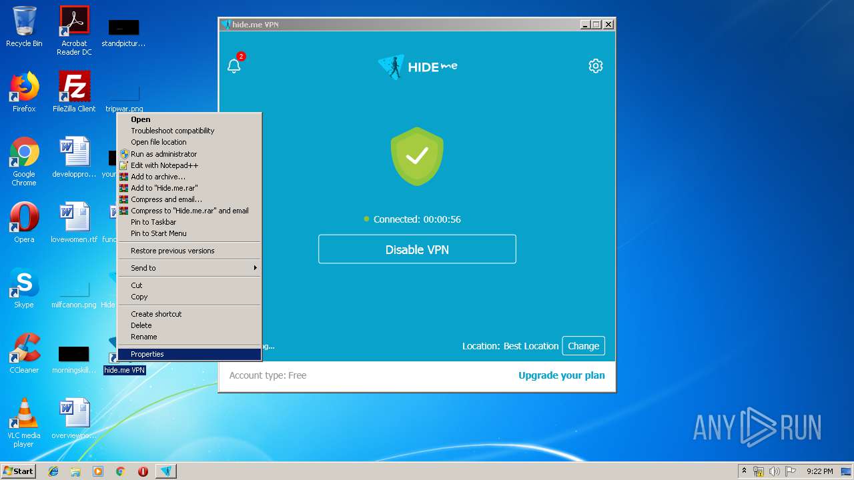The height and width of the screenshot is (480, 854).
Task: Choose Copy from the context menu
Action: tap(189, 297)
